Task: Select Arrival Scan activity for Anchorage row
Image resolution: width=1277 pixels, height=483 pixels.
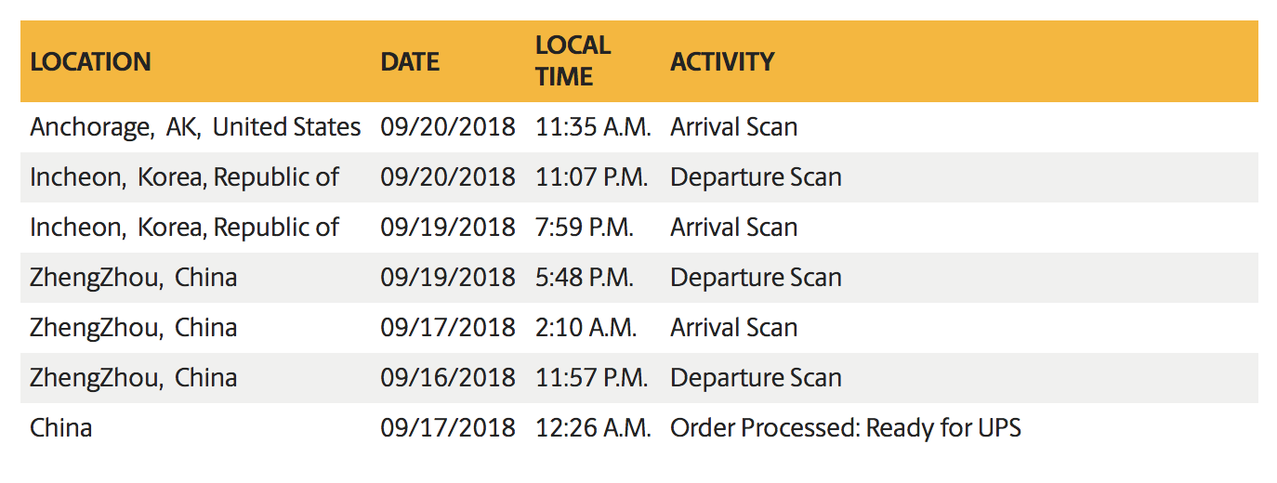Action: 733,127
